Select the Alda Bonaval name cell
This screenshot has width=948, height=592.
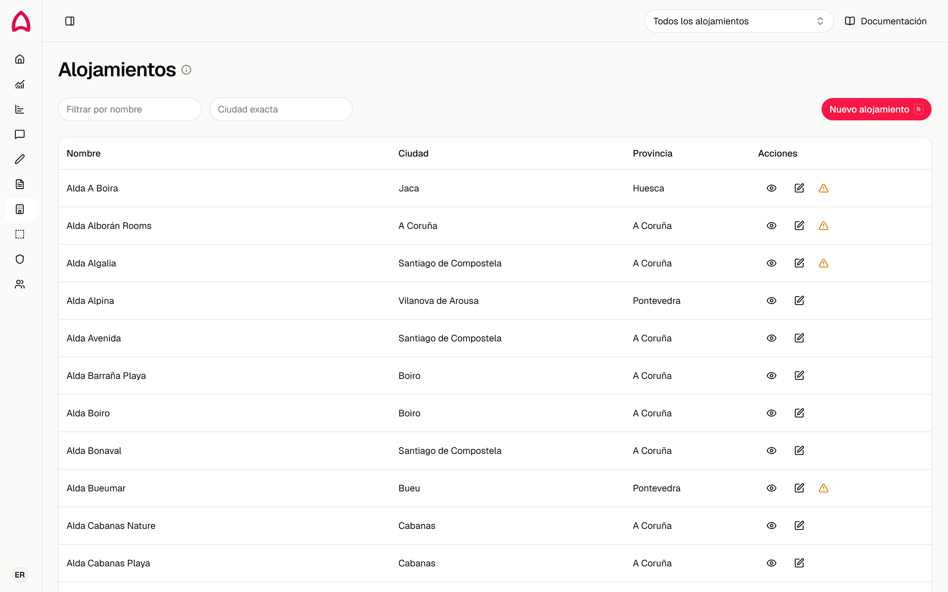tap(94, 451)
